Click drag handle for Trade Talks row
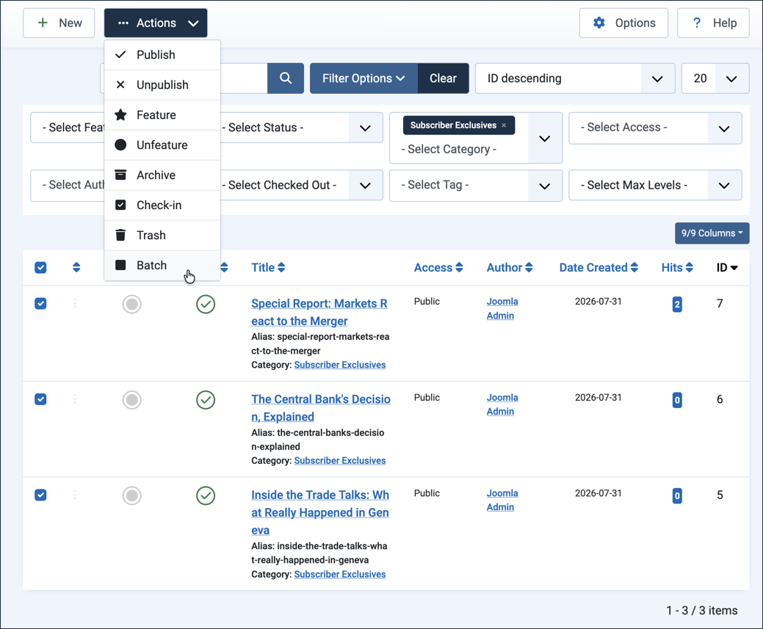The height and width of the screenshot is (629, 763). [75, 495]
